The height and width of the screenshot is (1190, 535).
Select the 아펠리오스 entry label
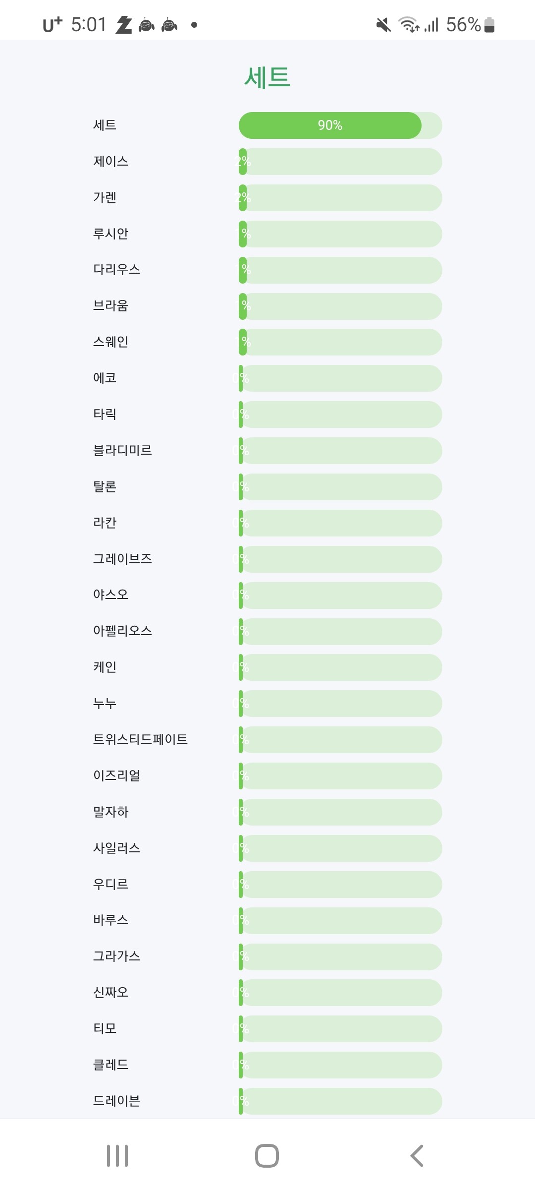pos(122,631)
